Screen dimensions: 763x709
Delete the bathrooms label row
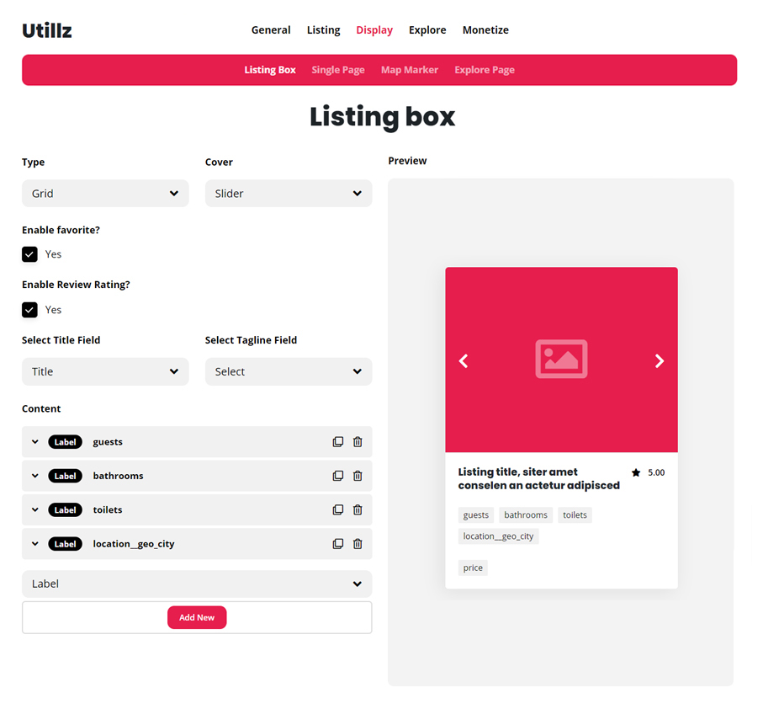click(358, 476)
